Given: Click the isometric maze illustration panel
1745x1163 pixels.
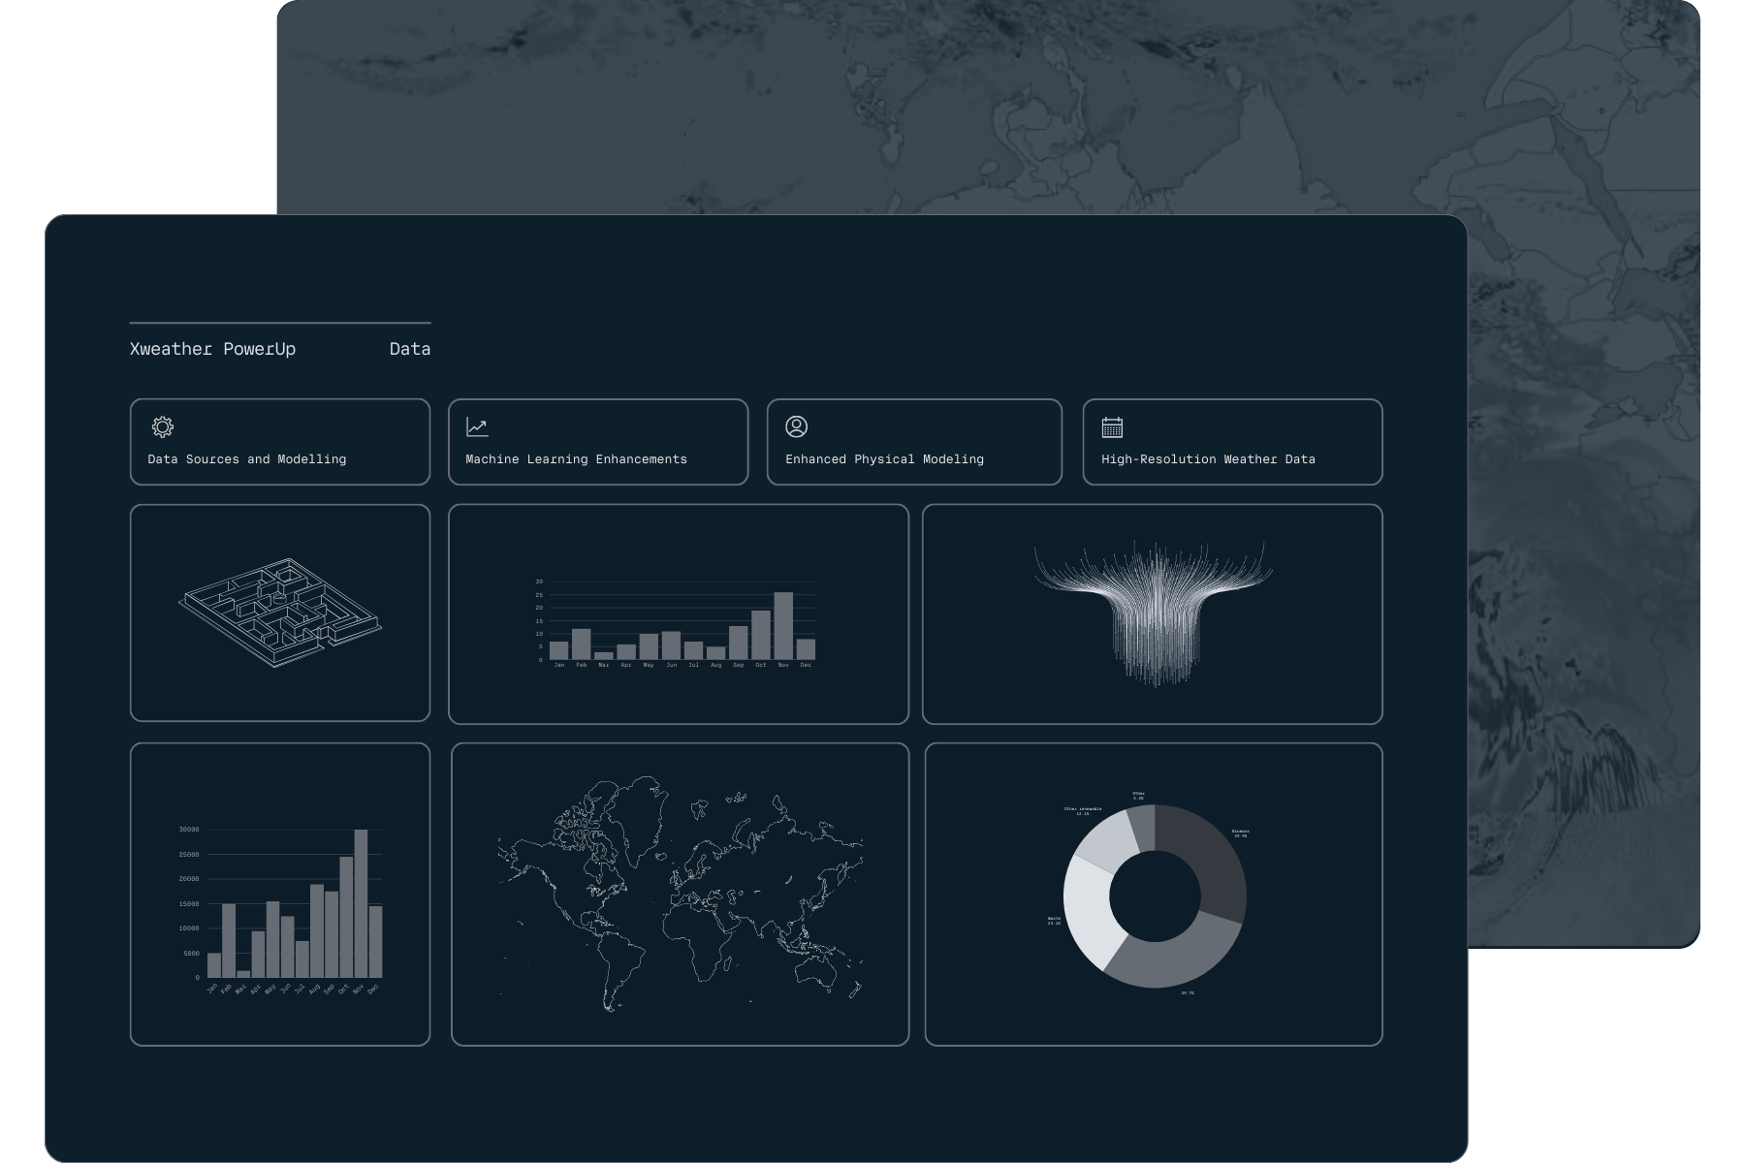Looking at the screenshot, I should [279, 612].
